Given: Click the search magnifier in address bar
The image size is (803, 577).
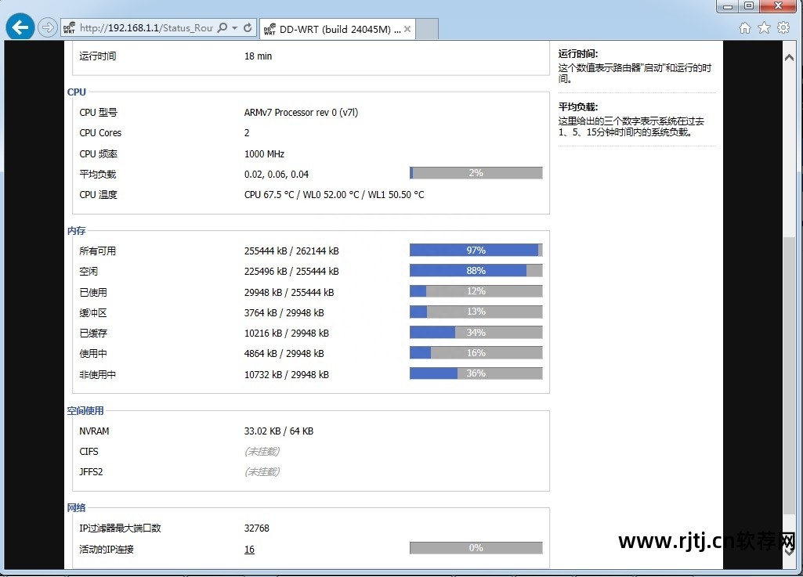Looking at the screenshot, I should [x=222, y=27].
